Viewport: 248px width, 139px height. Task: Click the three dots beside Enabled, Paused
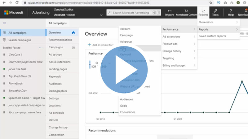click(x=41, y=48)
